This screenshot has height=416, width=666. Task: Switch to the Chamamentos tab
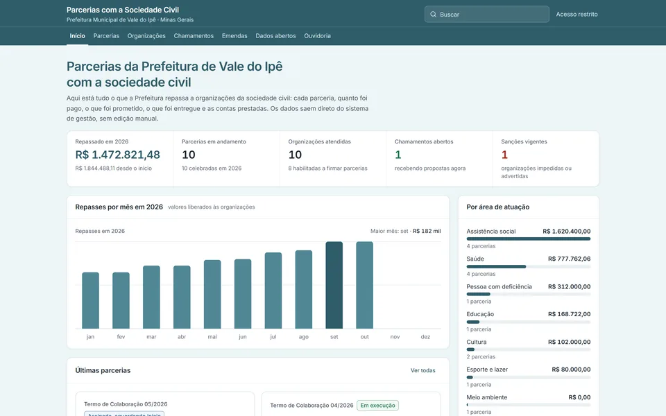click(x=194, y=36)
